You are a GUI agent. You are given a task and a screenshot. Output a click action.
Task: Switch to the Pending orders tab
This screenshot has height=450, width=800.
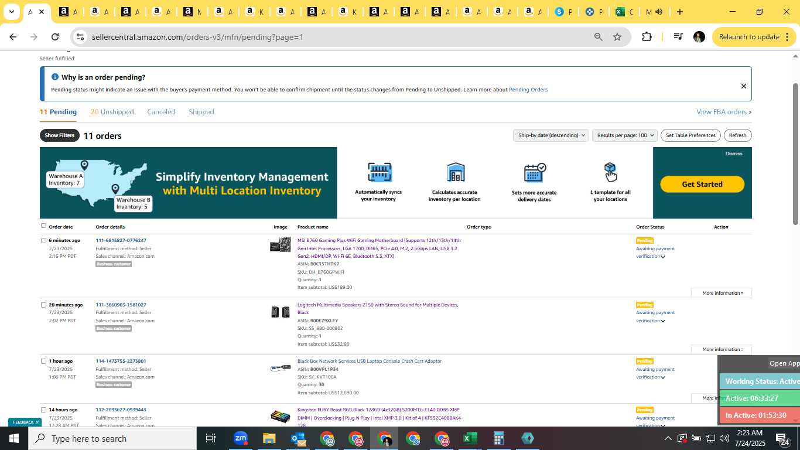click(x=58, y=112)
